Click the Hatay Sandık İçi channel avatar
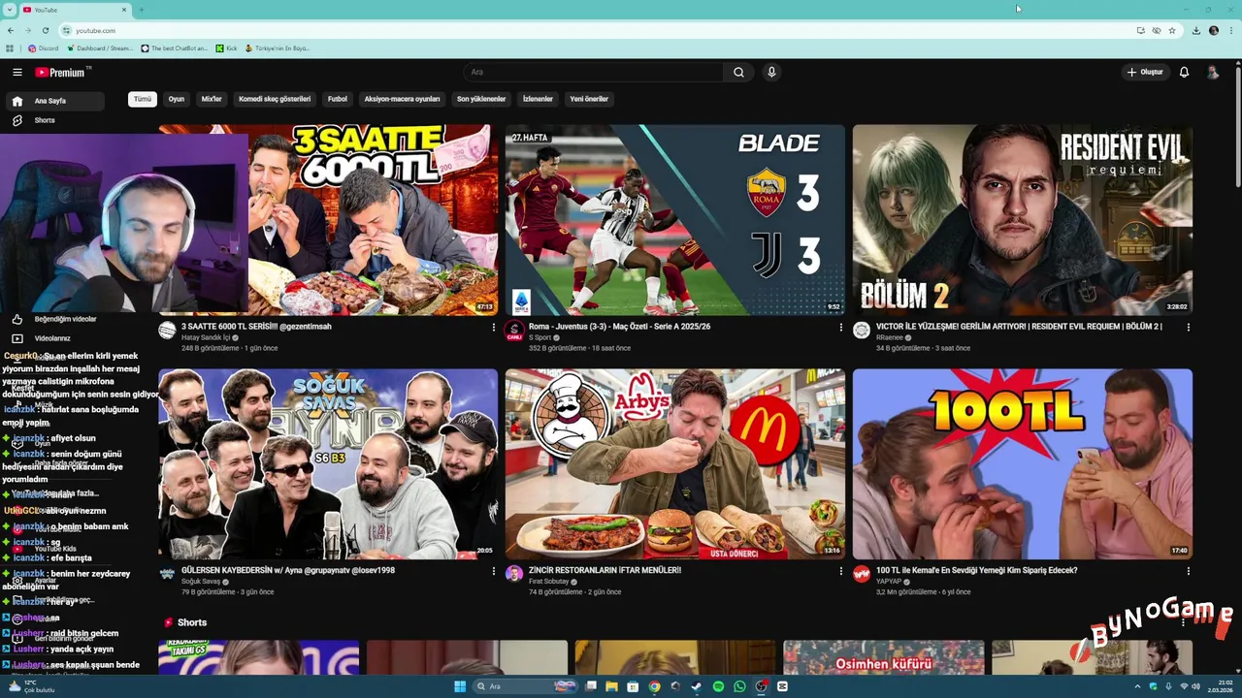 click(167, 331)
